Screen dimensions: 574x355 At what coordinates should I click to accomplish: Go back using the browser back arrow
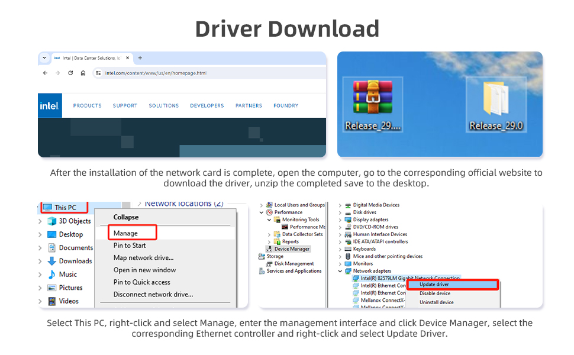click(x=46, y=73)
